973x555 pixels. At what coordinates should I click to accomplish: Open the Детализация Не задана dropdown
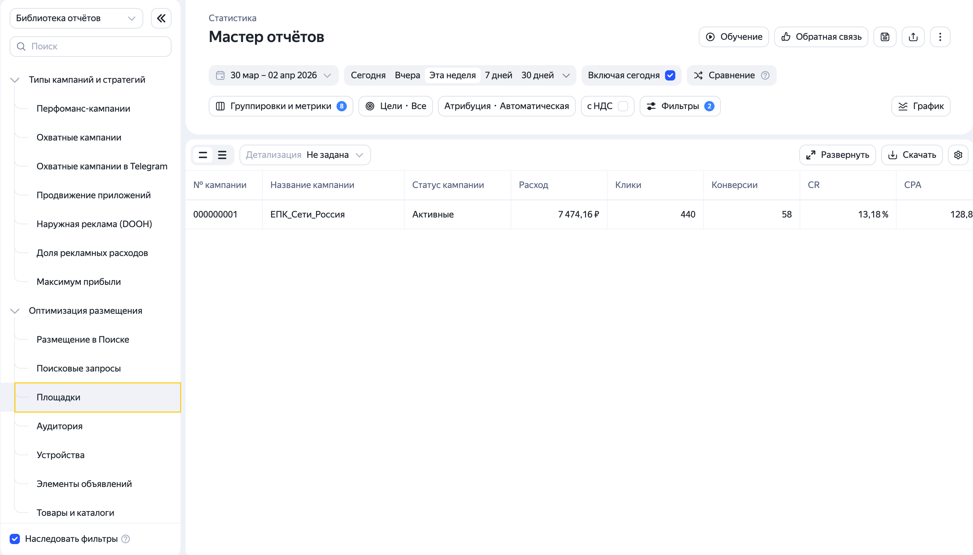pos(305,155)
